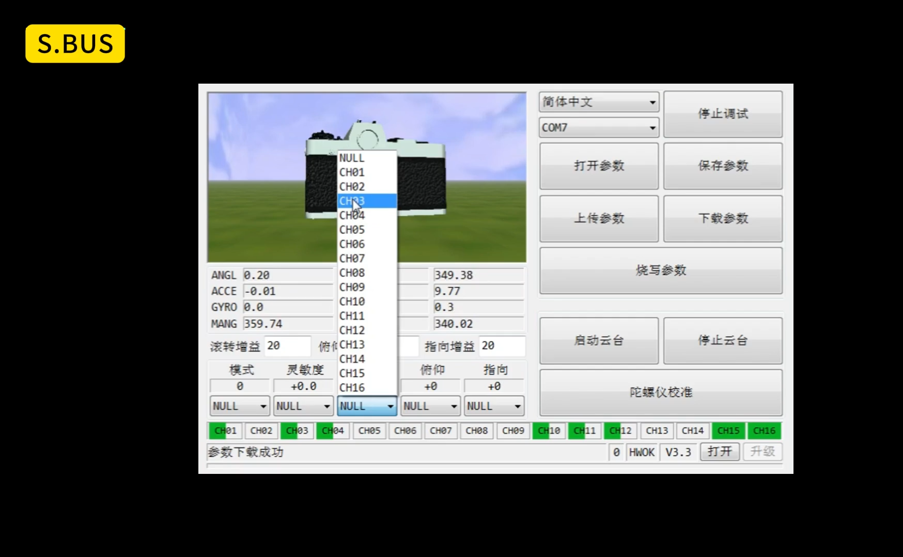
Task: Click the 指向增益 input field
Action: (x=502, y=346)
